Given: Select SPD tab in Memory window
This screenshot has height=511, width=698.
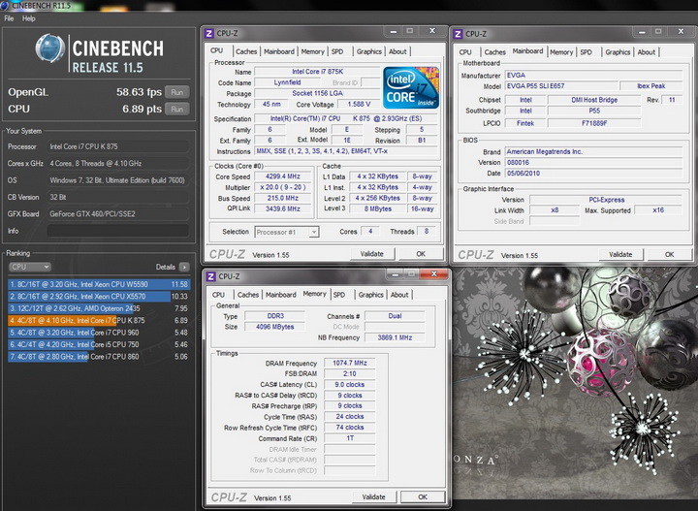Looking at the screenshot, I should (339, 295).
